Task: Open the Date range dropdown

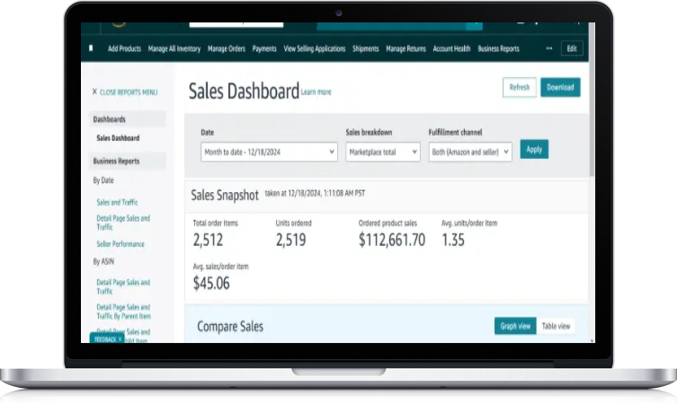Action: [x=269, y=152]
